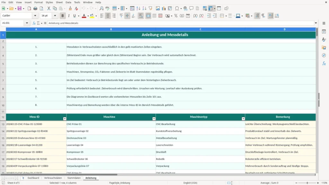Viewport: 329px width, 185px height.
Task: Open the font name dropdown
Action: pos(35,15)
